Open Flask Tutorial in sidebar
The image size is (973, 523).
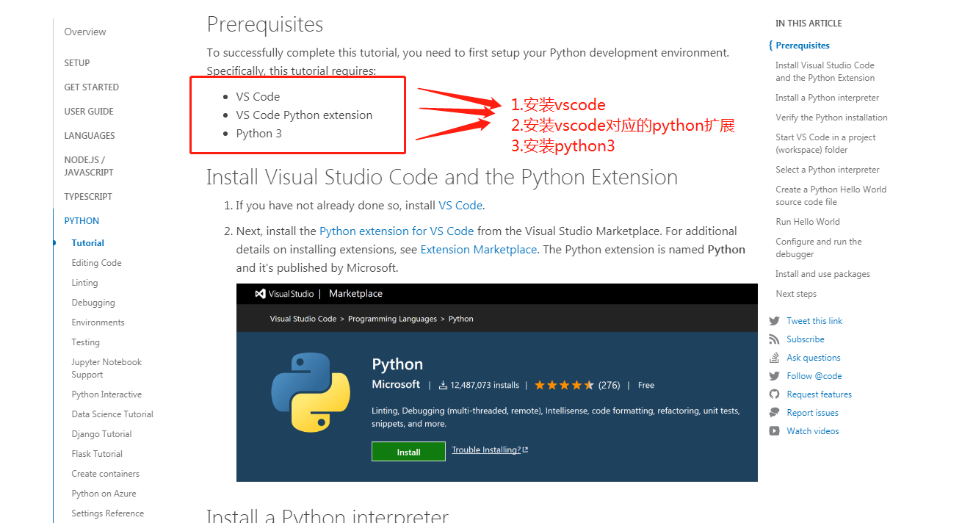97,454
